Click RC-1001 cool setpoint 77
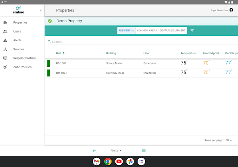This screenshot has width=238, height=167. pos(229,63)
